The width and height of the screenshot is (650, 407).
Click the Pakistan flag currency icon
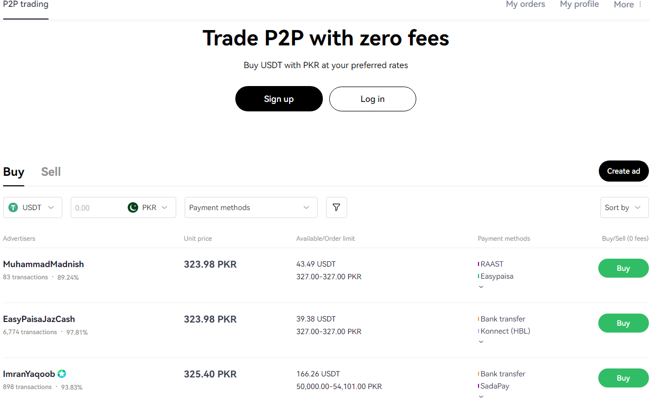133,207
